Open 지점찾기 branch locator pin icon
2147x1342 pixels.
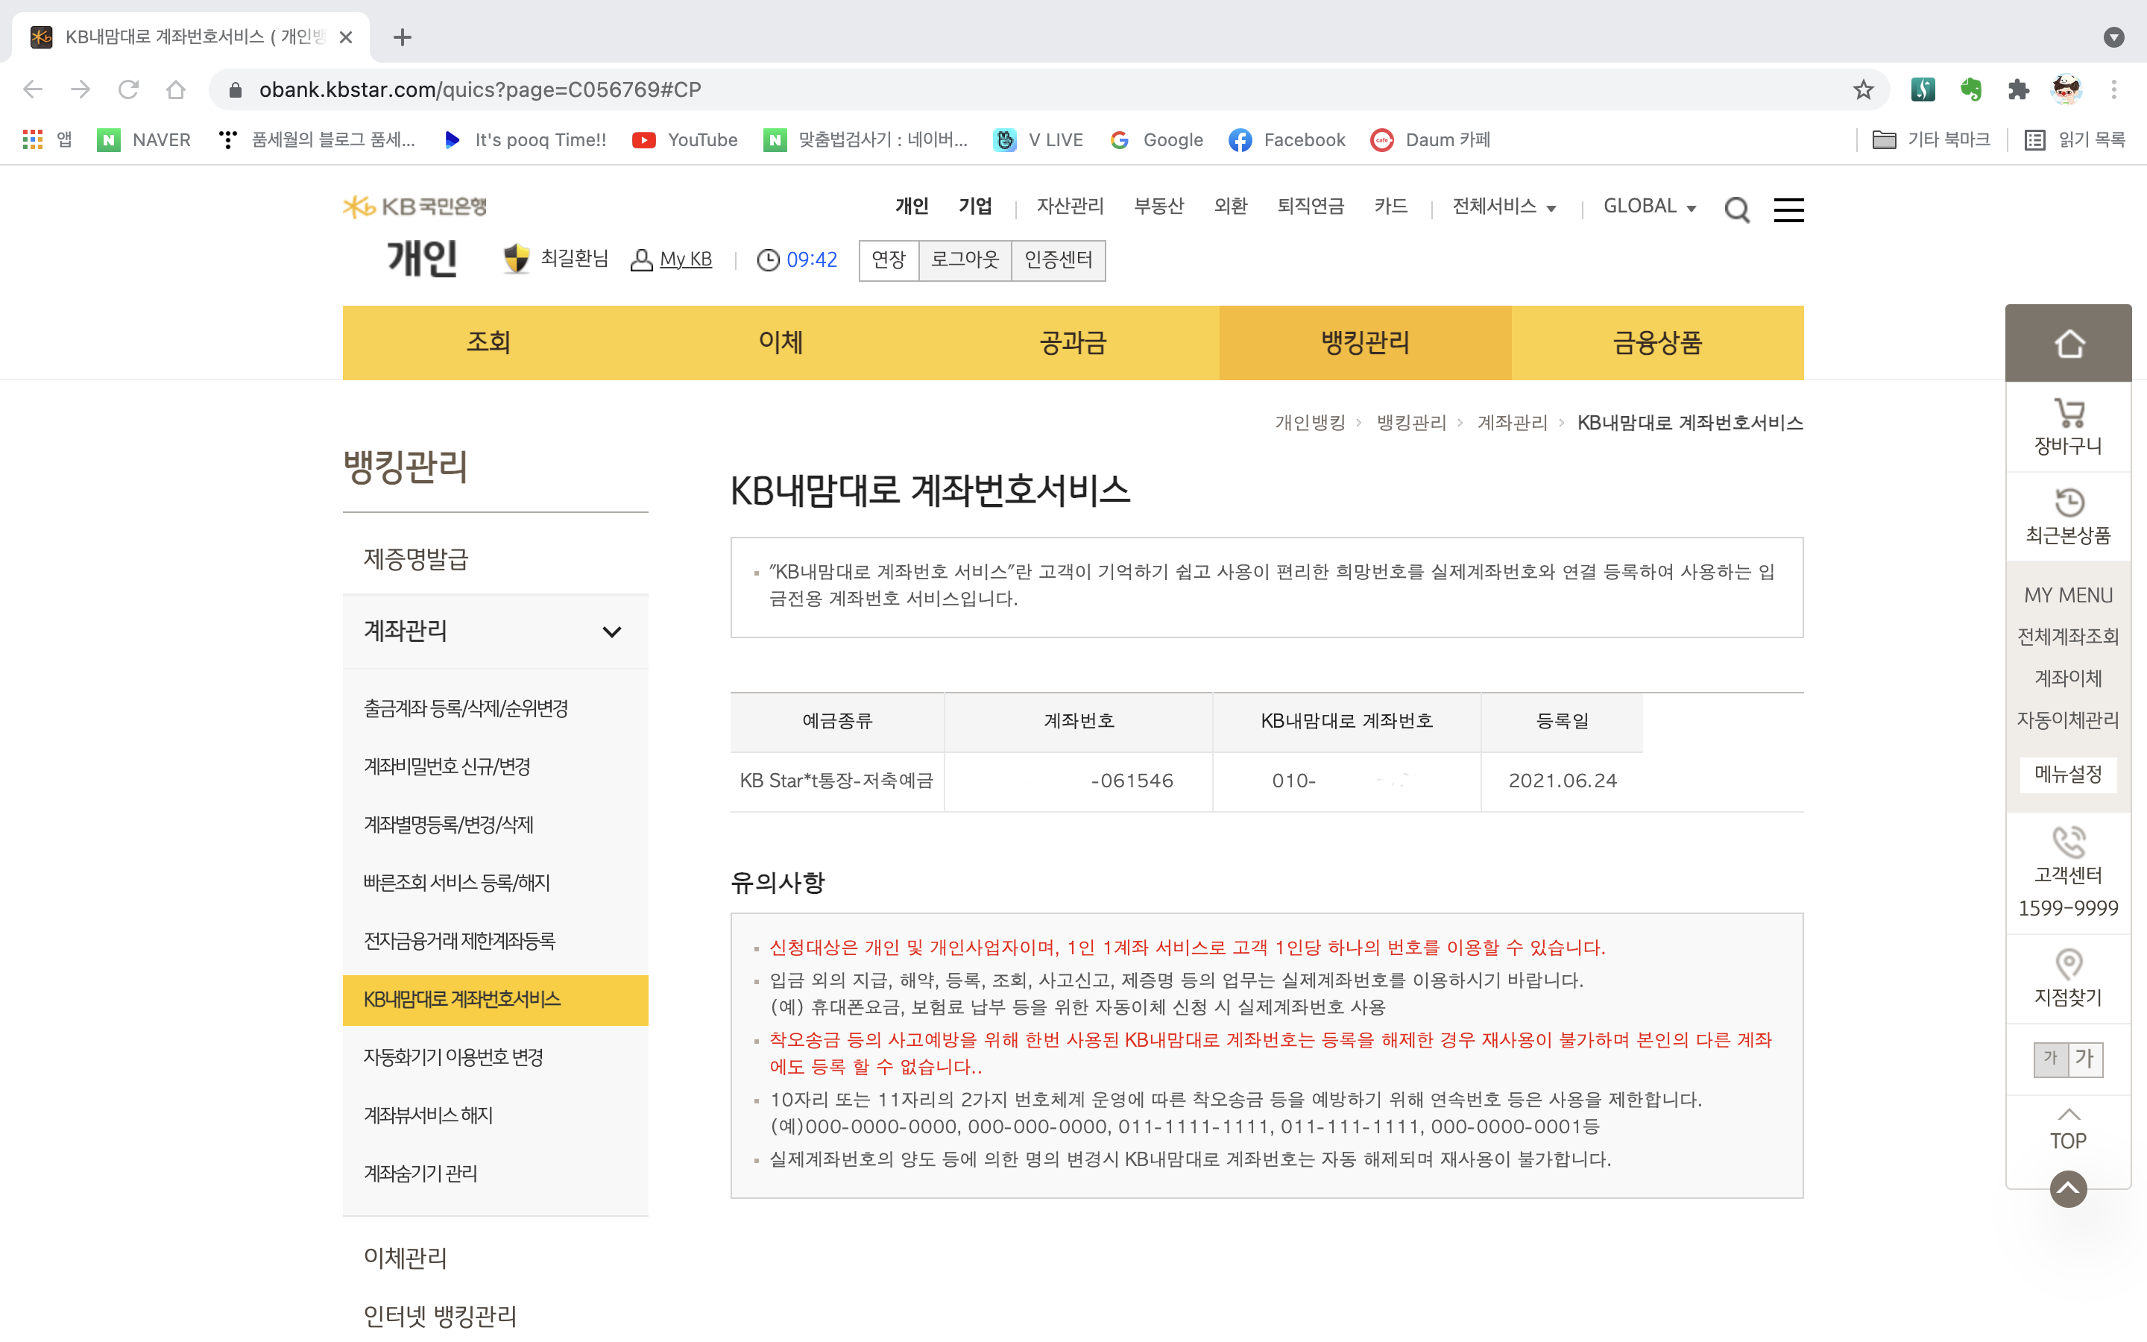(x=2067, y=964)
